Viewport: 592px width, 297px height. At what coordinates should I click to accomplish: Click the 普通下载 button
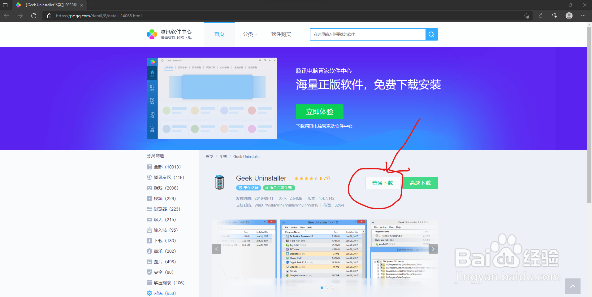click(x=383, y=183)
